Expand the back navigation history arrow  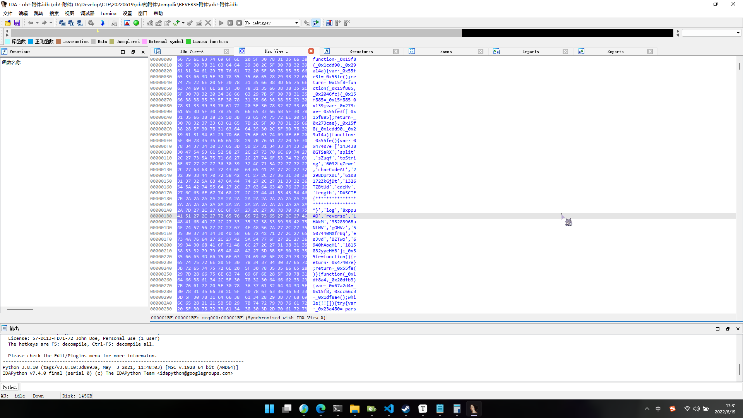click(37, 23)
